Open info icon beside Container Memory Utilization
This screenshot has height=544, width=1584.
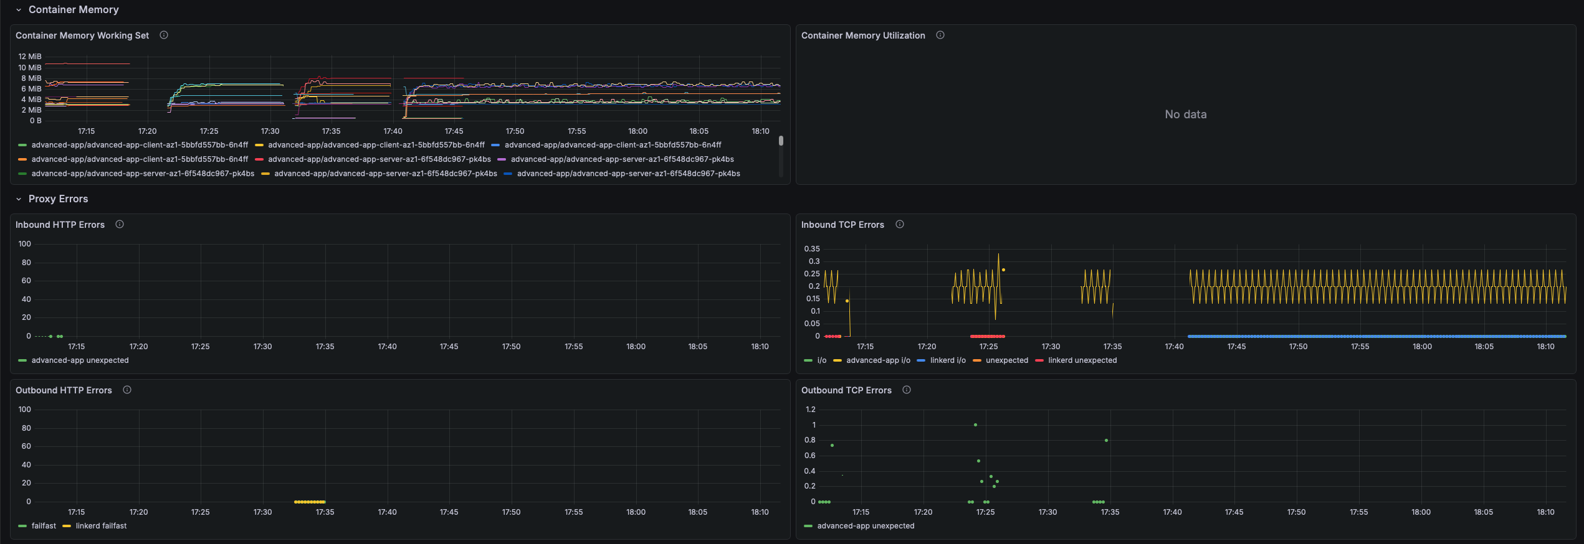click(940, 35)
